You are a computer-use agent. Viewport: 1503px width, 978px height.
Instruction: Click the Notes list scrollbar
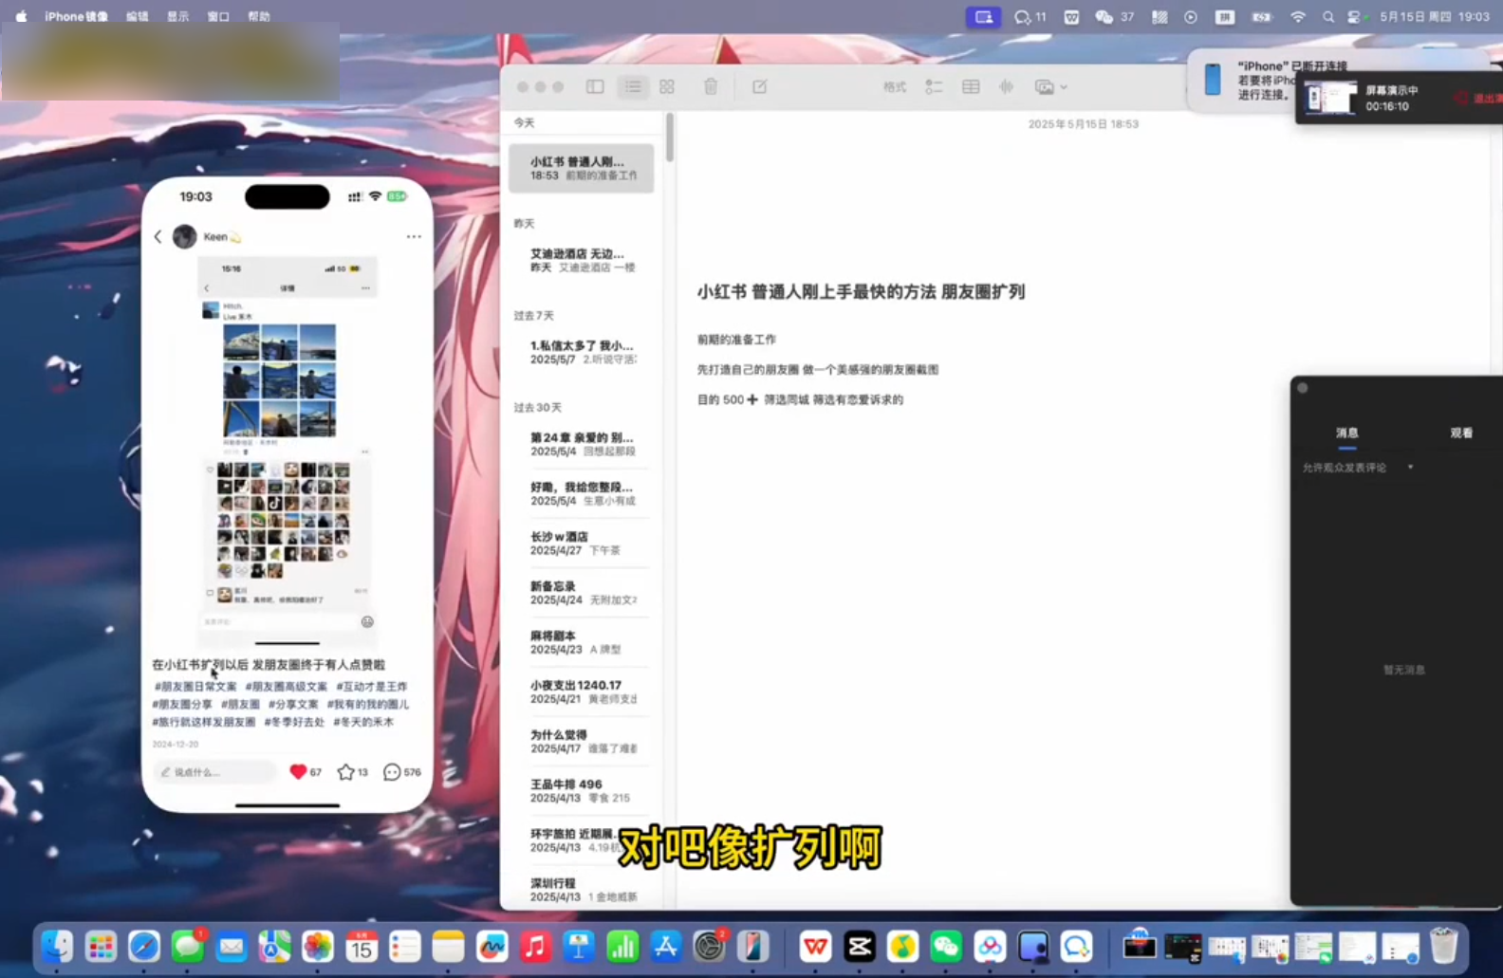[x=670, y=138]
